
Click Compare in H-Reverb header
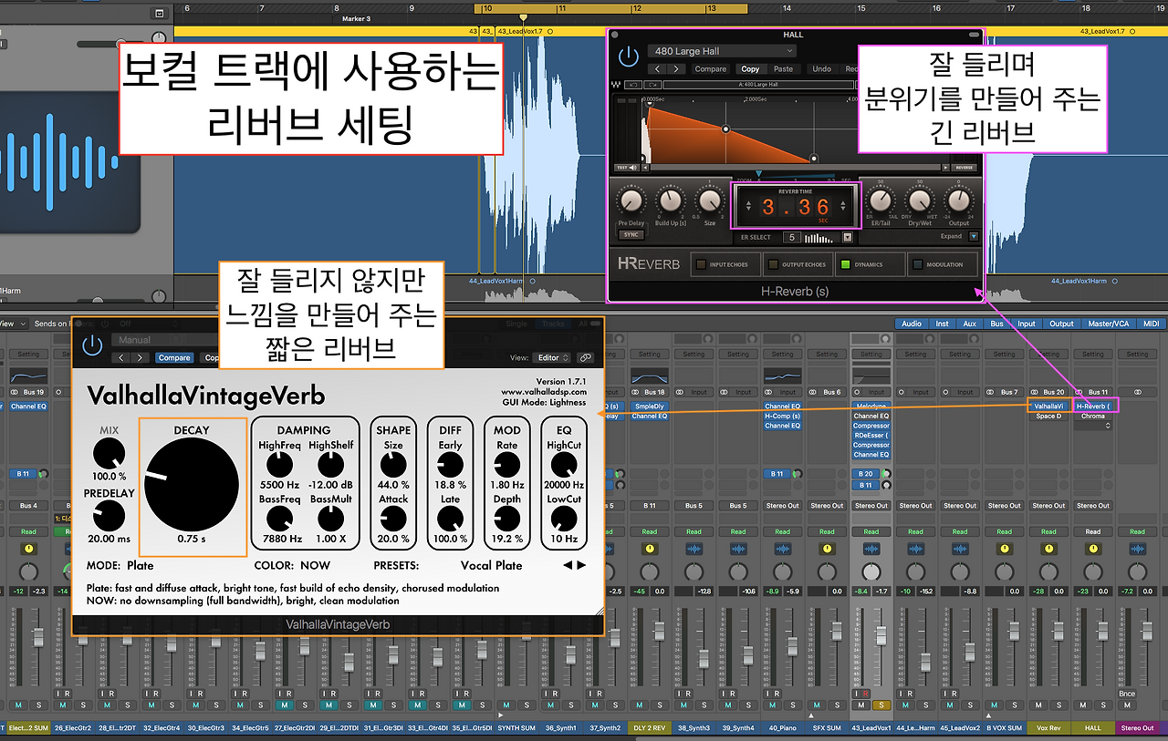click(711, 68)
